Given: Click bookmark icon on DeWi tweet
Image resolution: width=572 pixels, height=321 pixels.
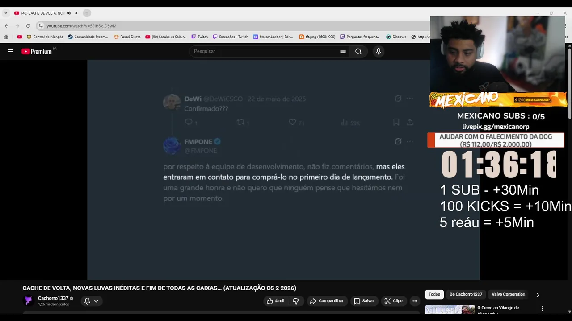Looking at the screenshot, I should (x=396, y=122).
